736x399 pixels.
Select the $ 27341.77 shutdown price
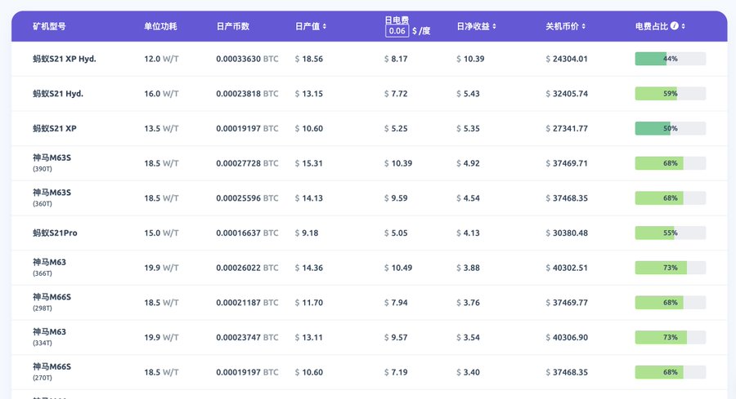(x=567, y=128)
